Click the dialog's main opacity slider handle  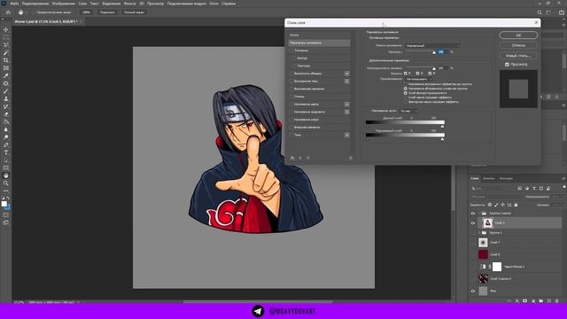[x=434, y=52]
